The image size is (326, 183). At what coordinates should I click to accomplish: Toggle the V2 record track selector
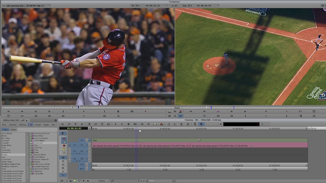(82, 140)
